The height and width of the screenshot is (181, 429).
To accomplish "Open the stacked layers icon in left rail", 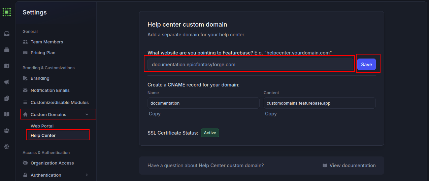I will click(7, 50).
